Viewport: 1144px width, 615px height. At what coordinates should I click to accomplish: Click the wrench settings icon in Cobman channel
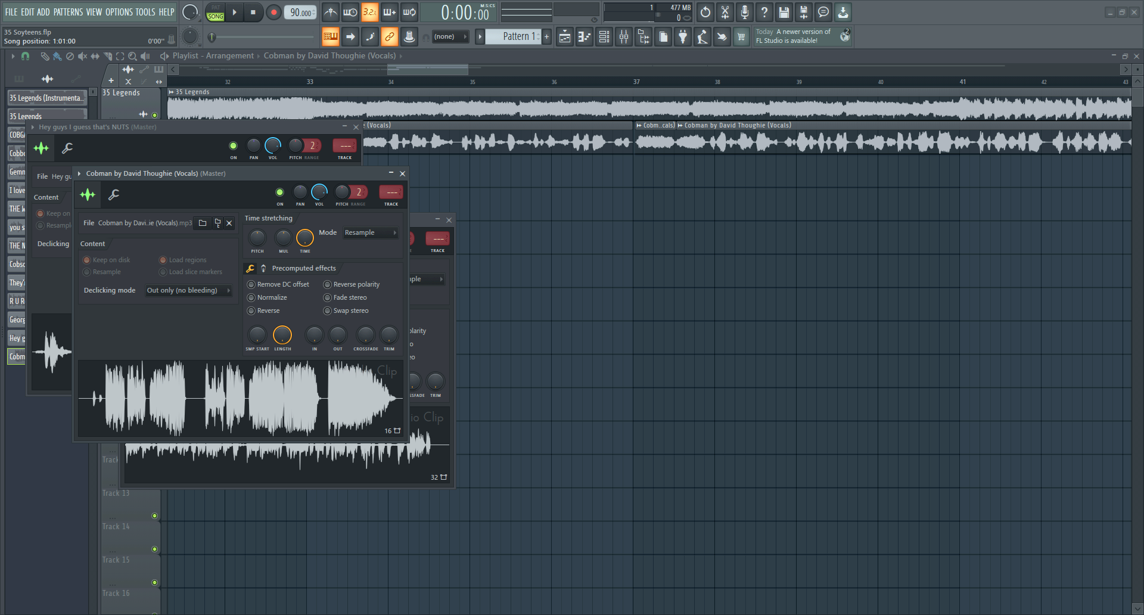[114, 194]
